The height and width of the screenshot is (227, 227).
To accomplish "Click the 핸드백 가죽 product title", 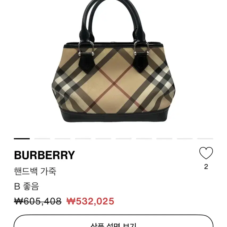I will (x=35, y=171).
